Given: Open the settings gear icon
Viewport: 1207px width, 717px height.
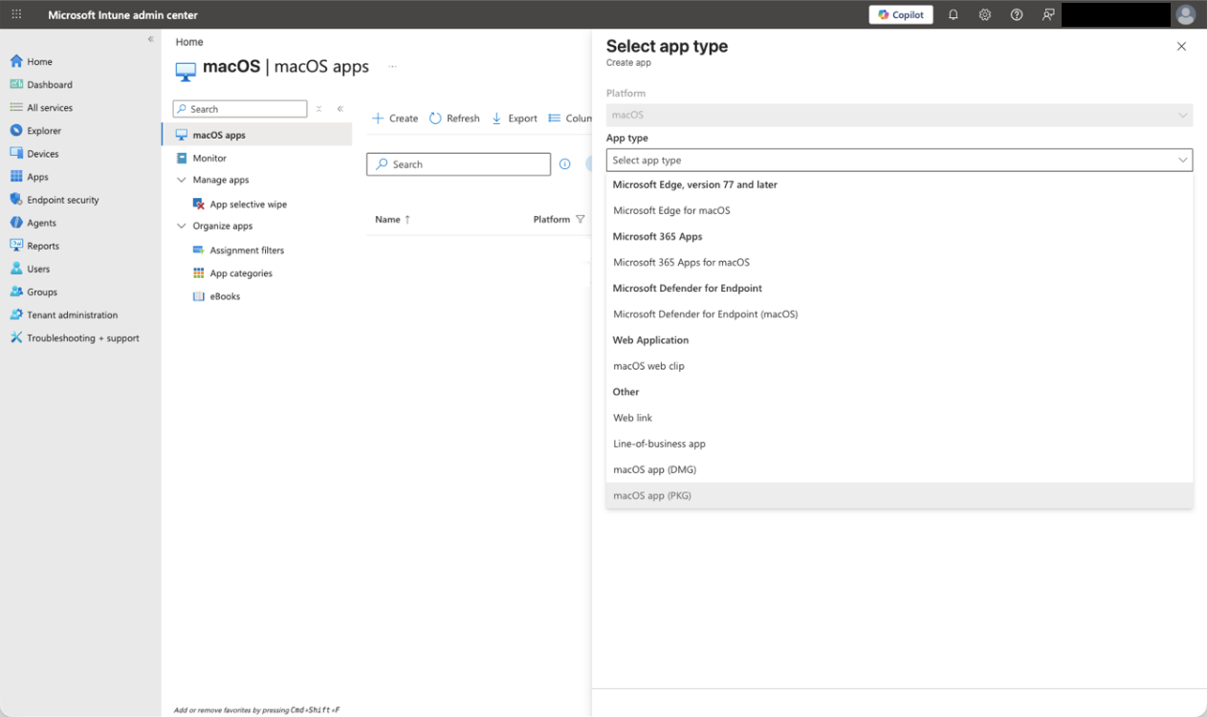Looking at the screenshot, I should coord(985,14).
